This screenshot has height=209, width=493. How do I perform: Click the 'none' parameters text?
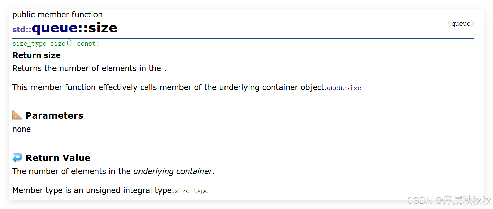tap(22, 129)
